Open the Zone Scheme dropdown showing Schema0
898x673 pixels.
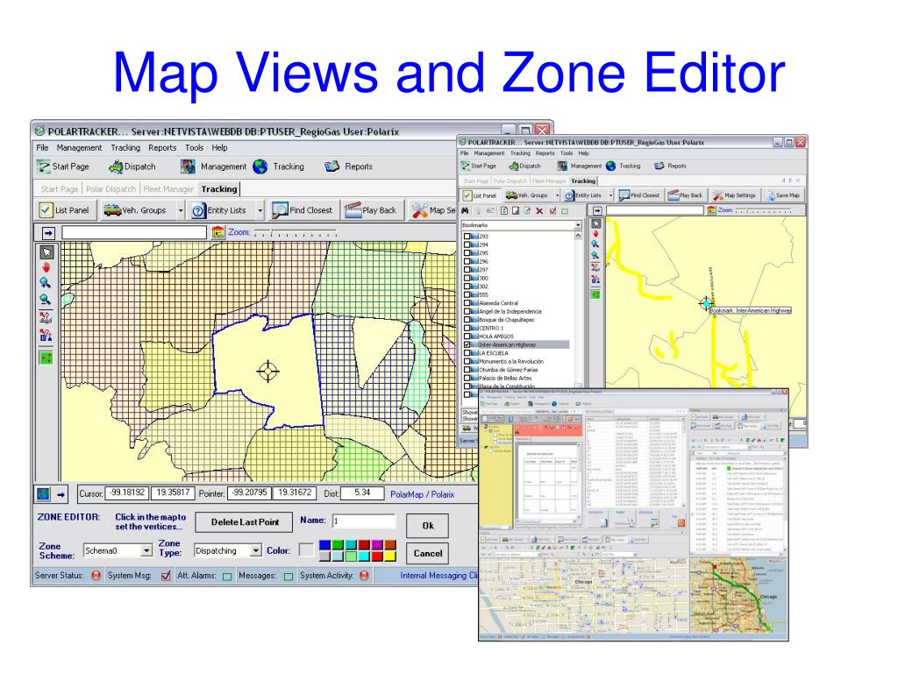[146, 550]
